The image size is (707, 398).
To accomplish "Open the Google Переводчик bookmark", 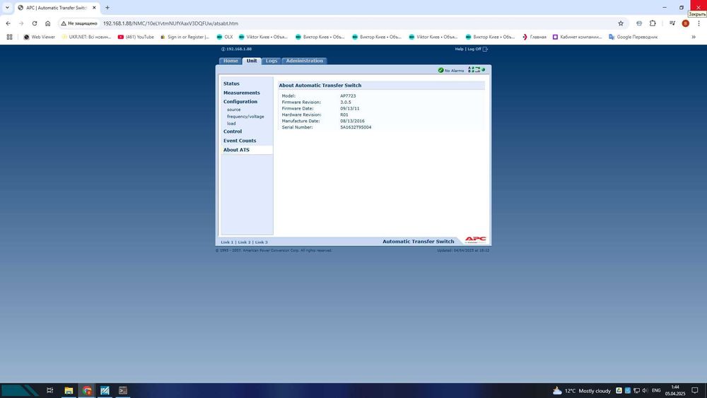I will coord(633,37).
